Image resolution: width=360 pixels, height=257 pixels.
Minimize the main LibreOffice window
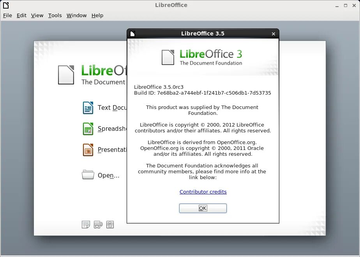(x=337, y=5)
